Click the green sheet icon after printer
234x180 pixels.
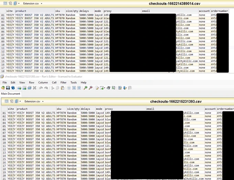[x=114, y=88]
